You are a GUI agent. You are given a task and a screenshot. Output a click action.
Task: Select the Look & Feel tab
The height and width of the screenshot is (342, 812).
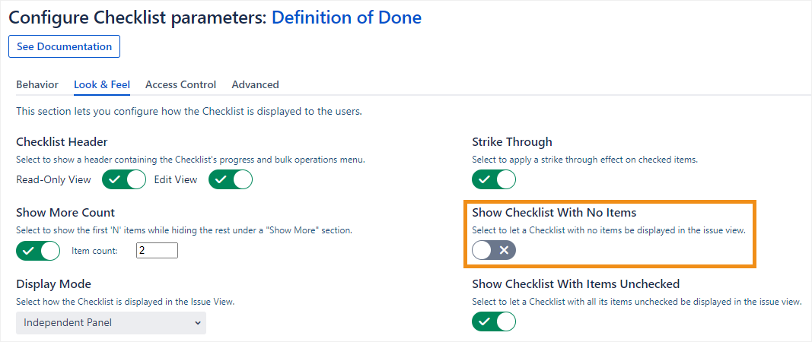point(102,84)
